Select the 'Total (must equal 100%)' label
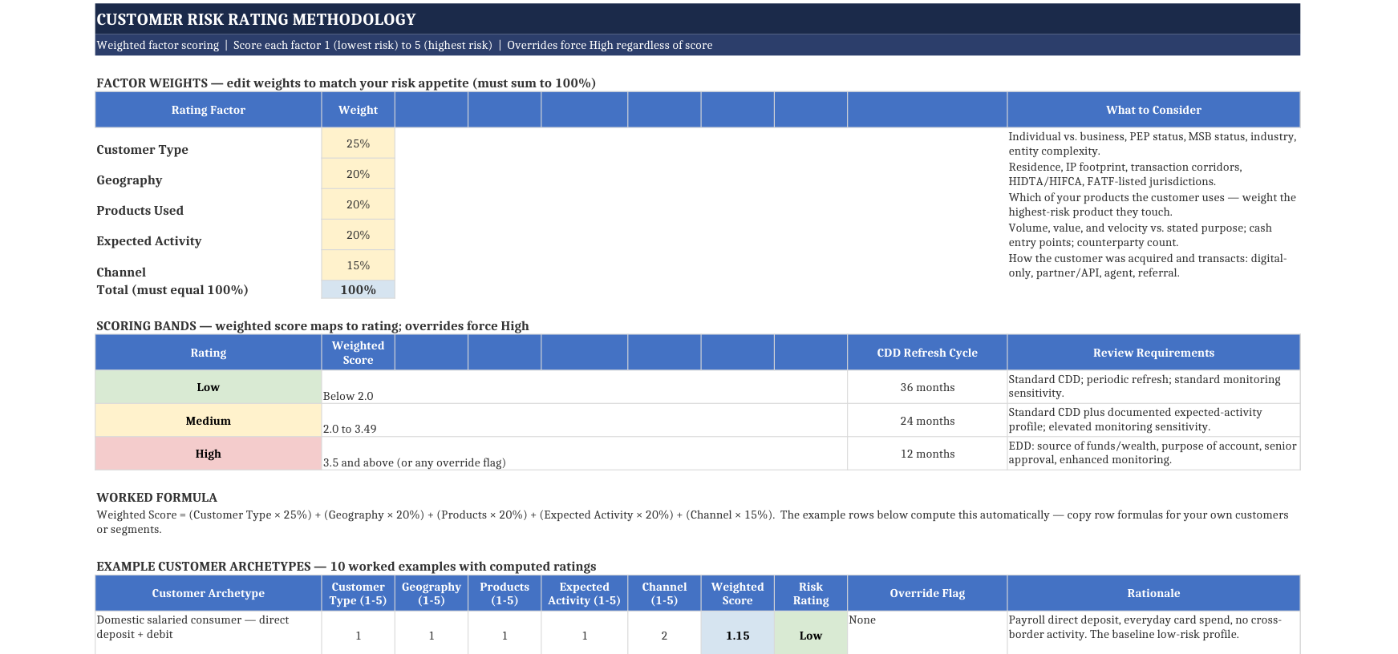This screenshot has height=654, width=1398. (172, 290)
